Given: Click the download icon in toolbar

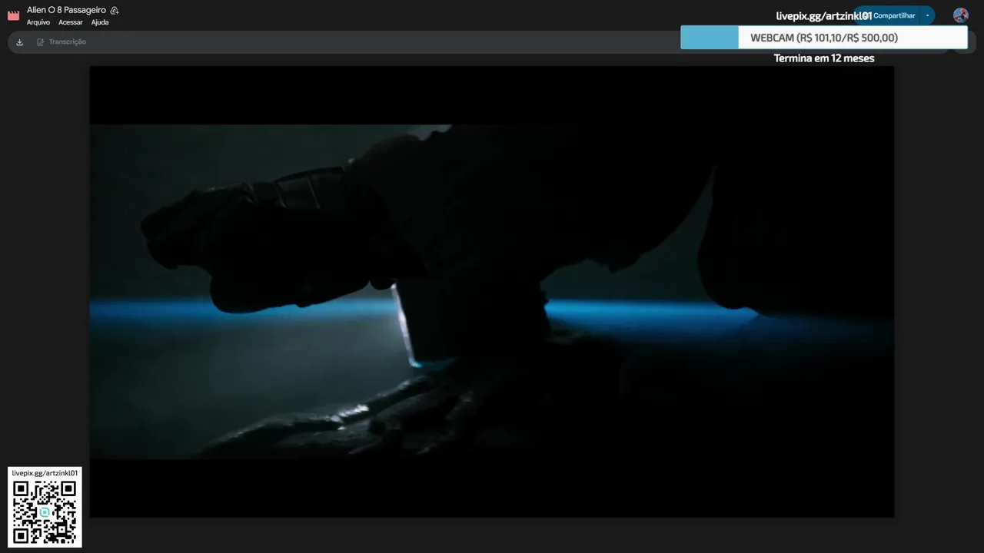Looking at the screenshot, I should pos(19,42).
